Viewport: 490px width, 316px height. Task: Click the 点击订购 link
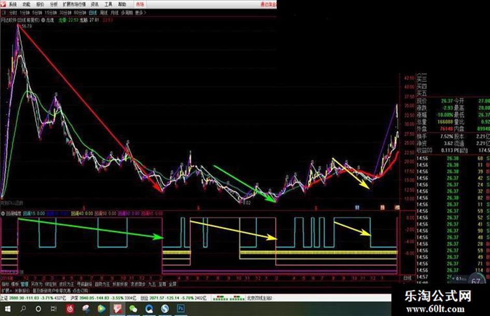pyautogui.click(x=80, y=291)
